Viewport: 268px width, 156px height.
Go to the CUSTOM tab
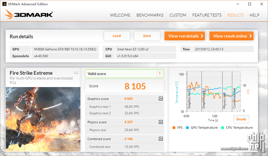click(x=178, y=15)
